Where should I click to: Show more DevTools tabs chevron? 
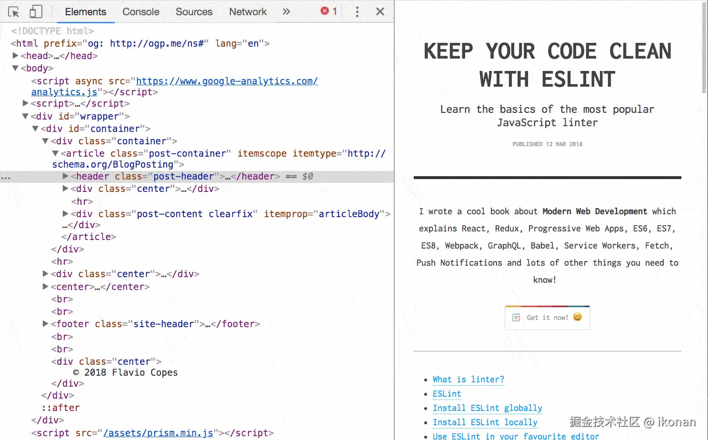pyautogui.click(x=286, y=11)
